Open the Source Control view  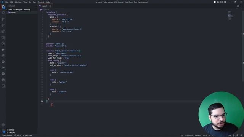pyautogui.click(x=3, y=19)
